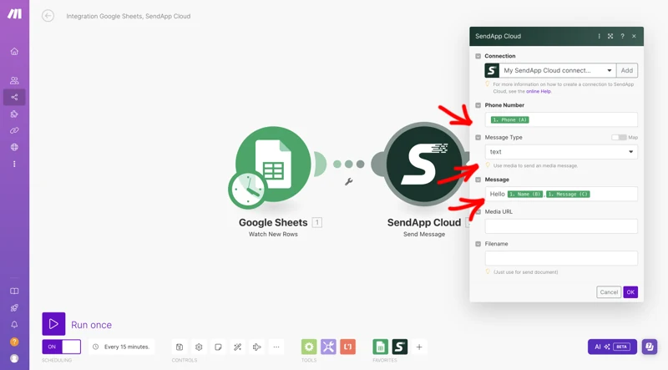Image resolution: width=668 pixels, height=370 pixels.
Task: Click Add connection button
Action: point(627,70)
